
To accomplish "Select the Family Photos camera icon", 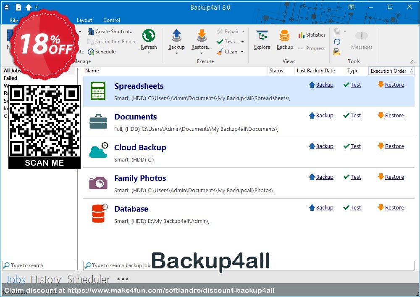I will 98,183.
